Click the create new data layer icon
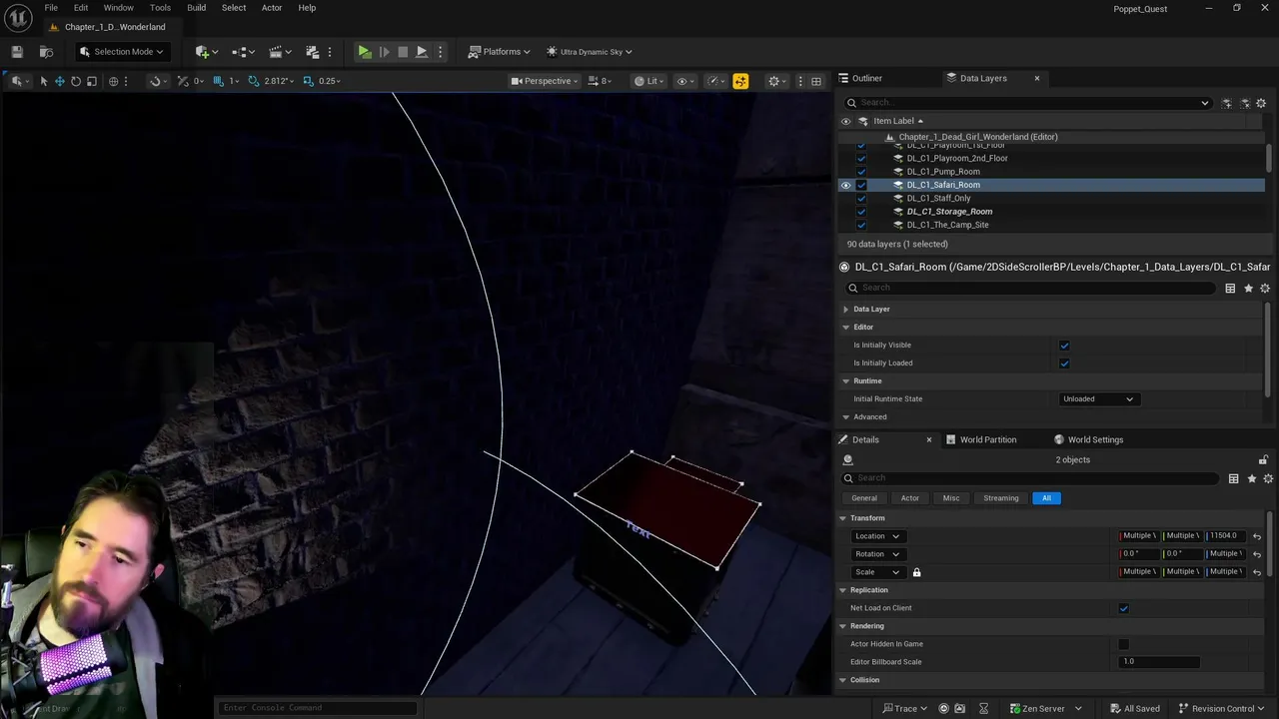This screenshot has height=719, width=1279. pyautogui.click(x=1227, y=103)
